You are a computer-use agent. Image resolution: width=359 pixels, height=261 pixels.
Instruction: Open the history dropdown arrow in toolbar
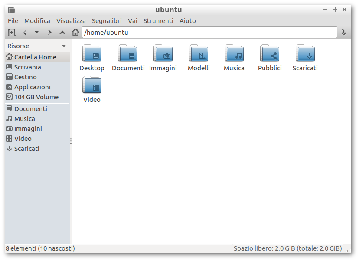coord(36,32)
